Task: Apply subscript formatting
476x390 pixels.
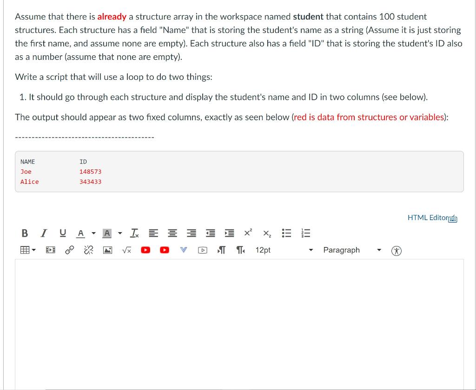Action: coord(267,234)
